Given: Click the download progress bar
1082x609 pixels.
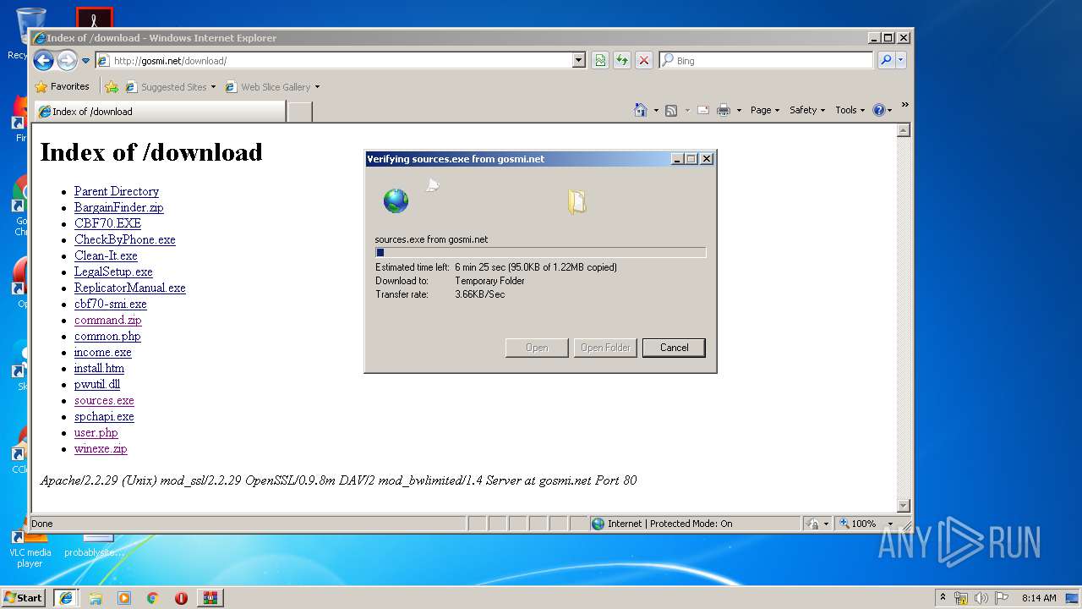Looking at the screenshot, I should point(540,252).
